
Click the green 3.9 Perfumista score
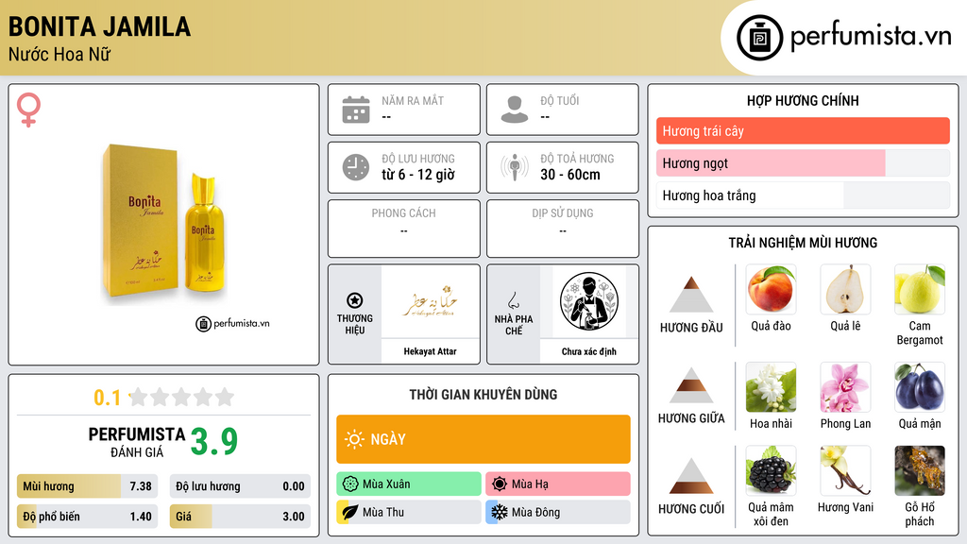click(214, 442)
